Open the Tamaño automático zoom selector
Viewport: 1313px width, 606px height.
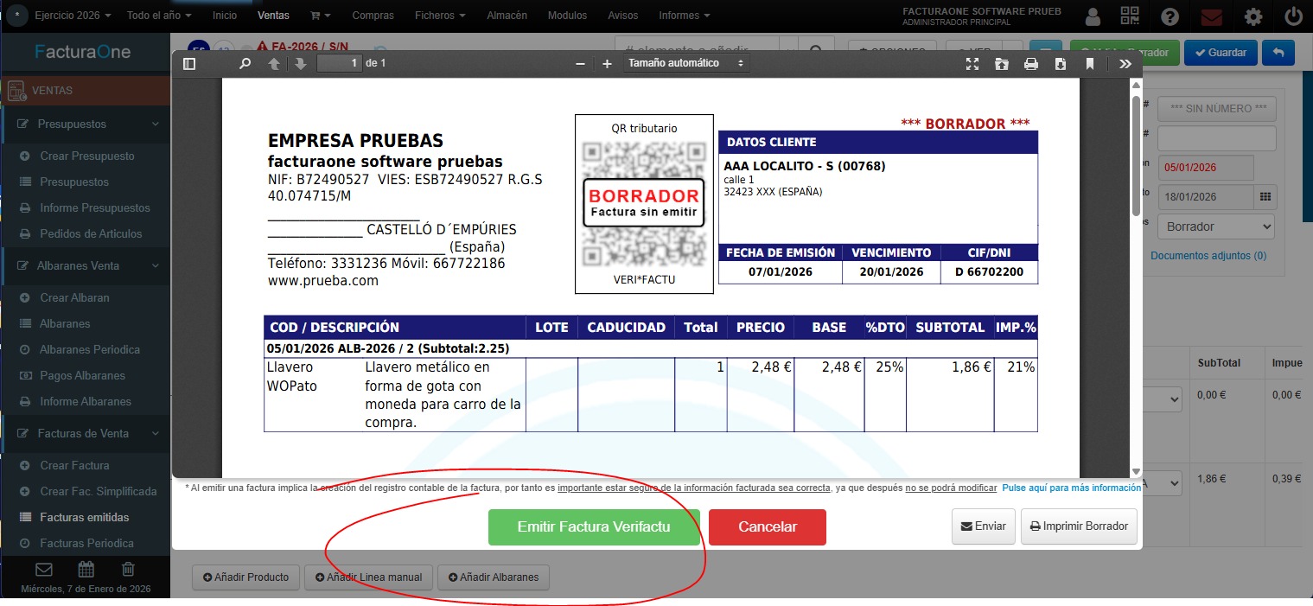pos(686,64)
